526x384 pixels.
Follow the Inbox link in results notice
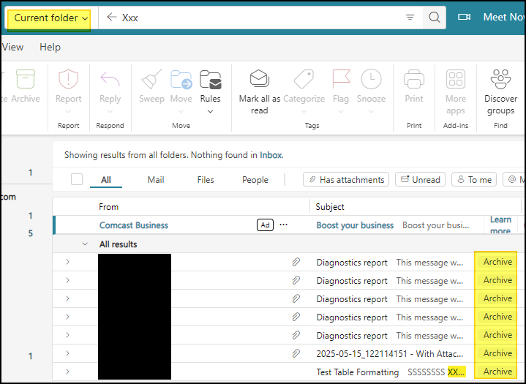(x=271, y=155)
